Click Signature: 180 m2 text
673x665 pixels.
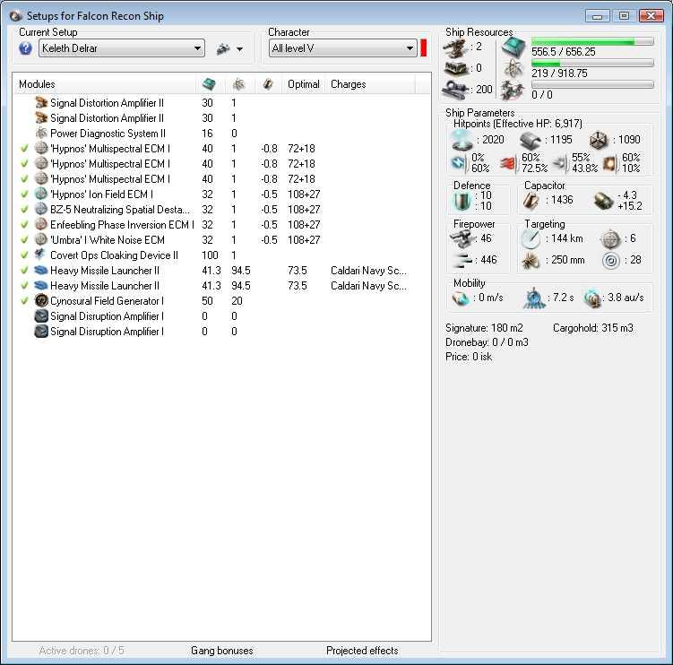(484, 328)
